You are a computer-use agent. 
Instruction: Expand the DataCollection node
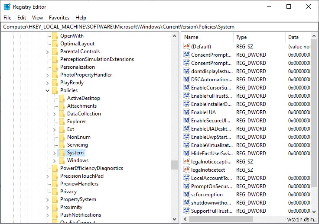pyautogui.click(x=54, y=114)
